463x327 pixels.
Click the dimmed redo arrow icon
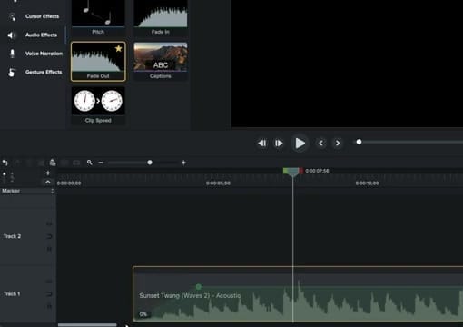coord(17,163)
